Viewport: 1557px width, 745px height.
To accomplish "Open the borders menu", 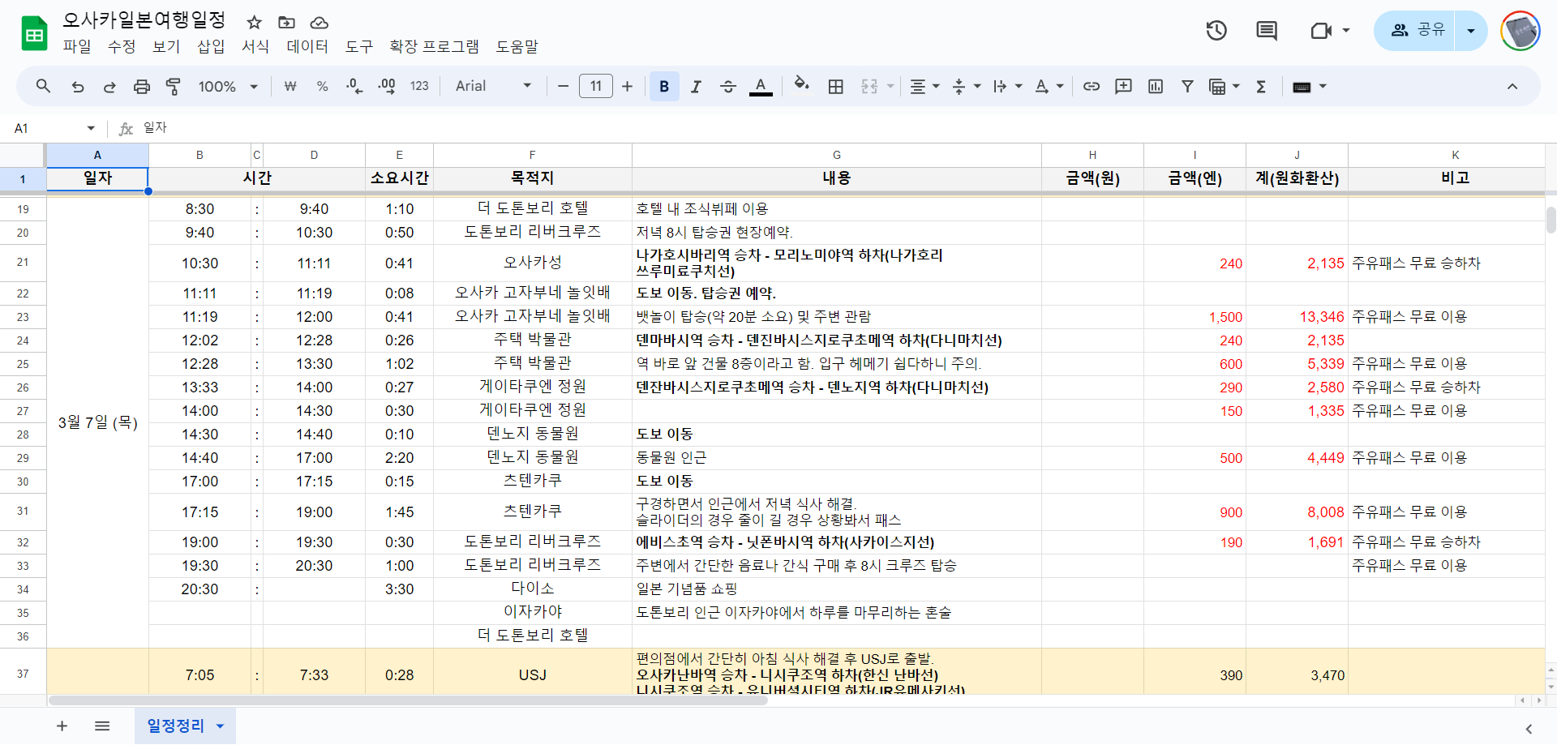I will coord(836,86).
